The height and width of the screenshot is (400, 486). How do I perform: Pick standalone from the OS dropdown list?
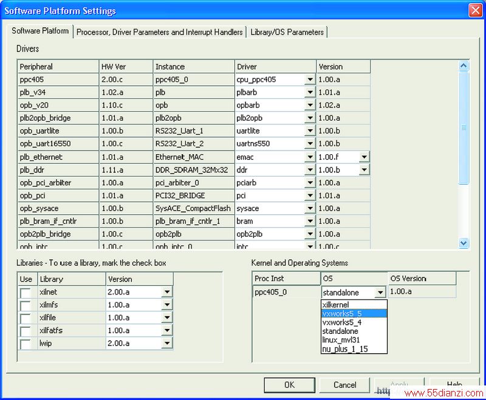354,331
